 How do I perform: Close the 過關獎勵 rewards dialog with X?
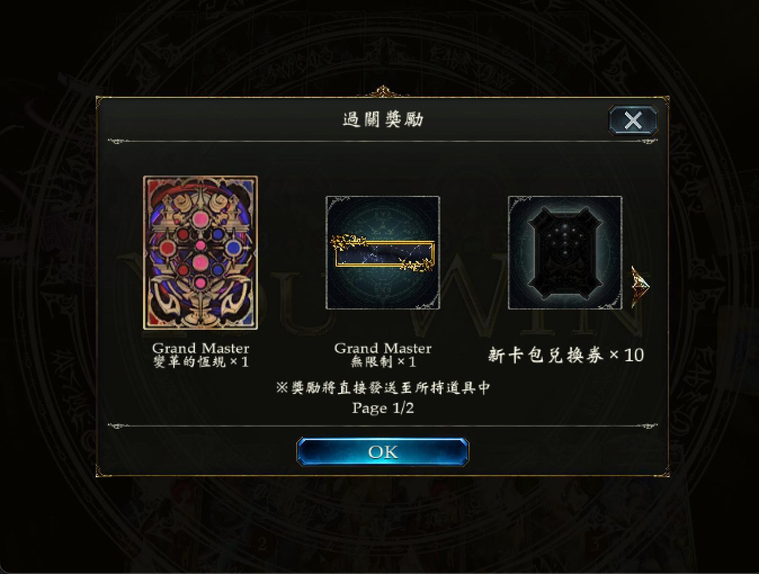633,120
